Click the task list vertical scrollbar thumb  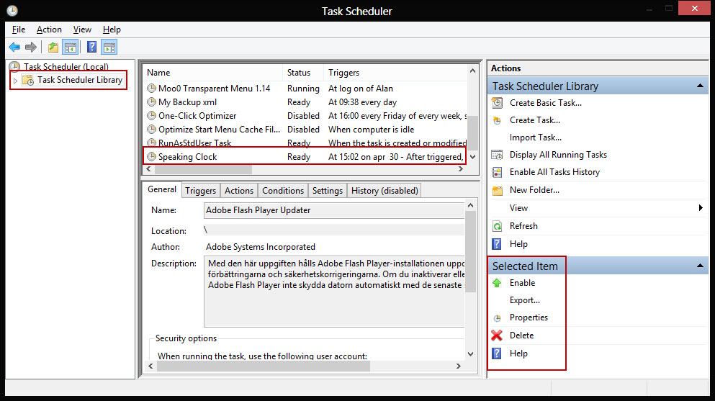tap(473, 132)
